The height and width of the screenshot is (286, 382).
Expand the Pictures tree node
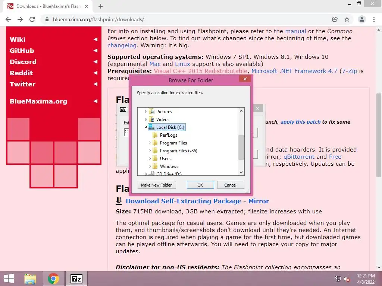(146, 112)
